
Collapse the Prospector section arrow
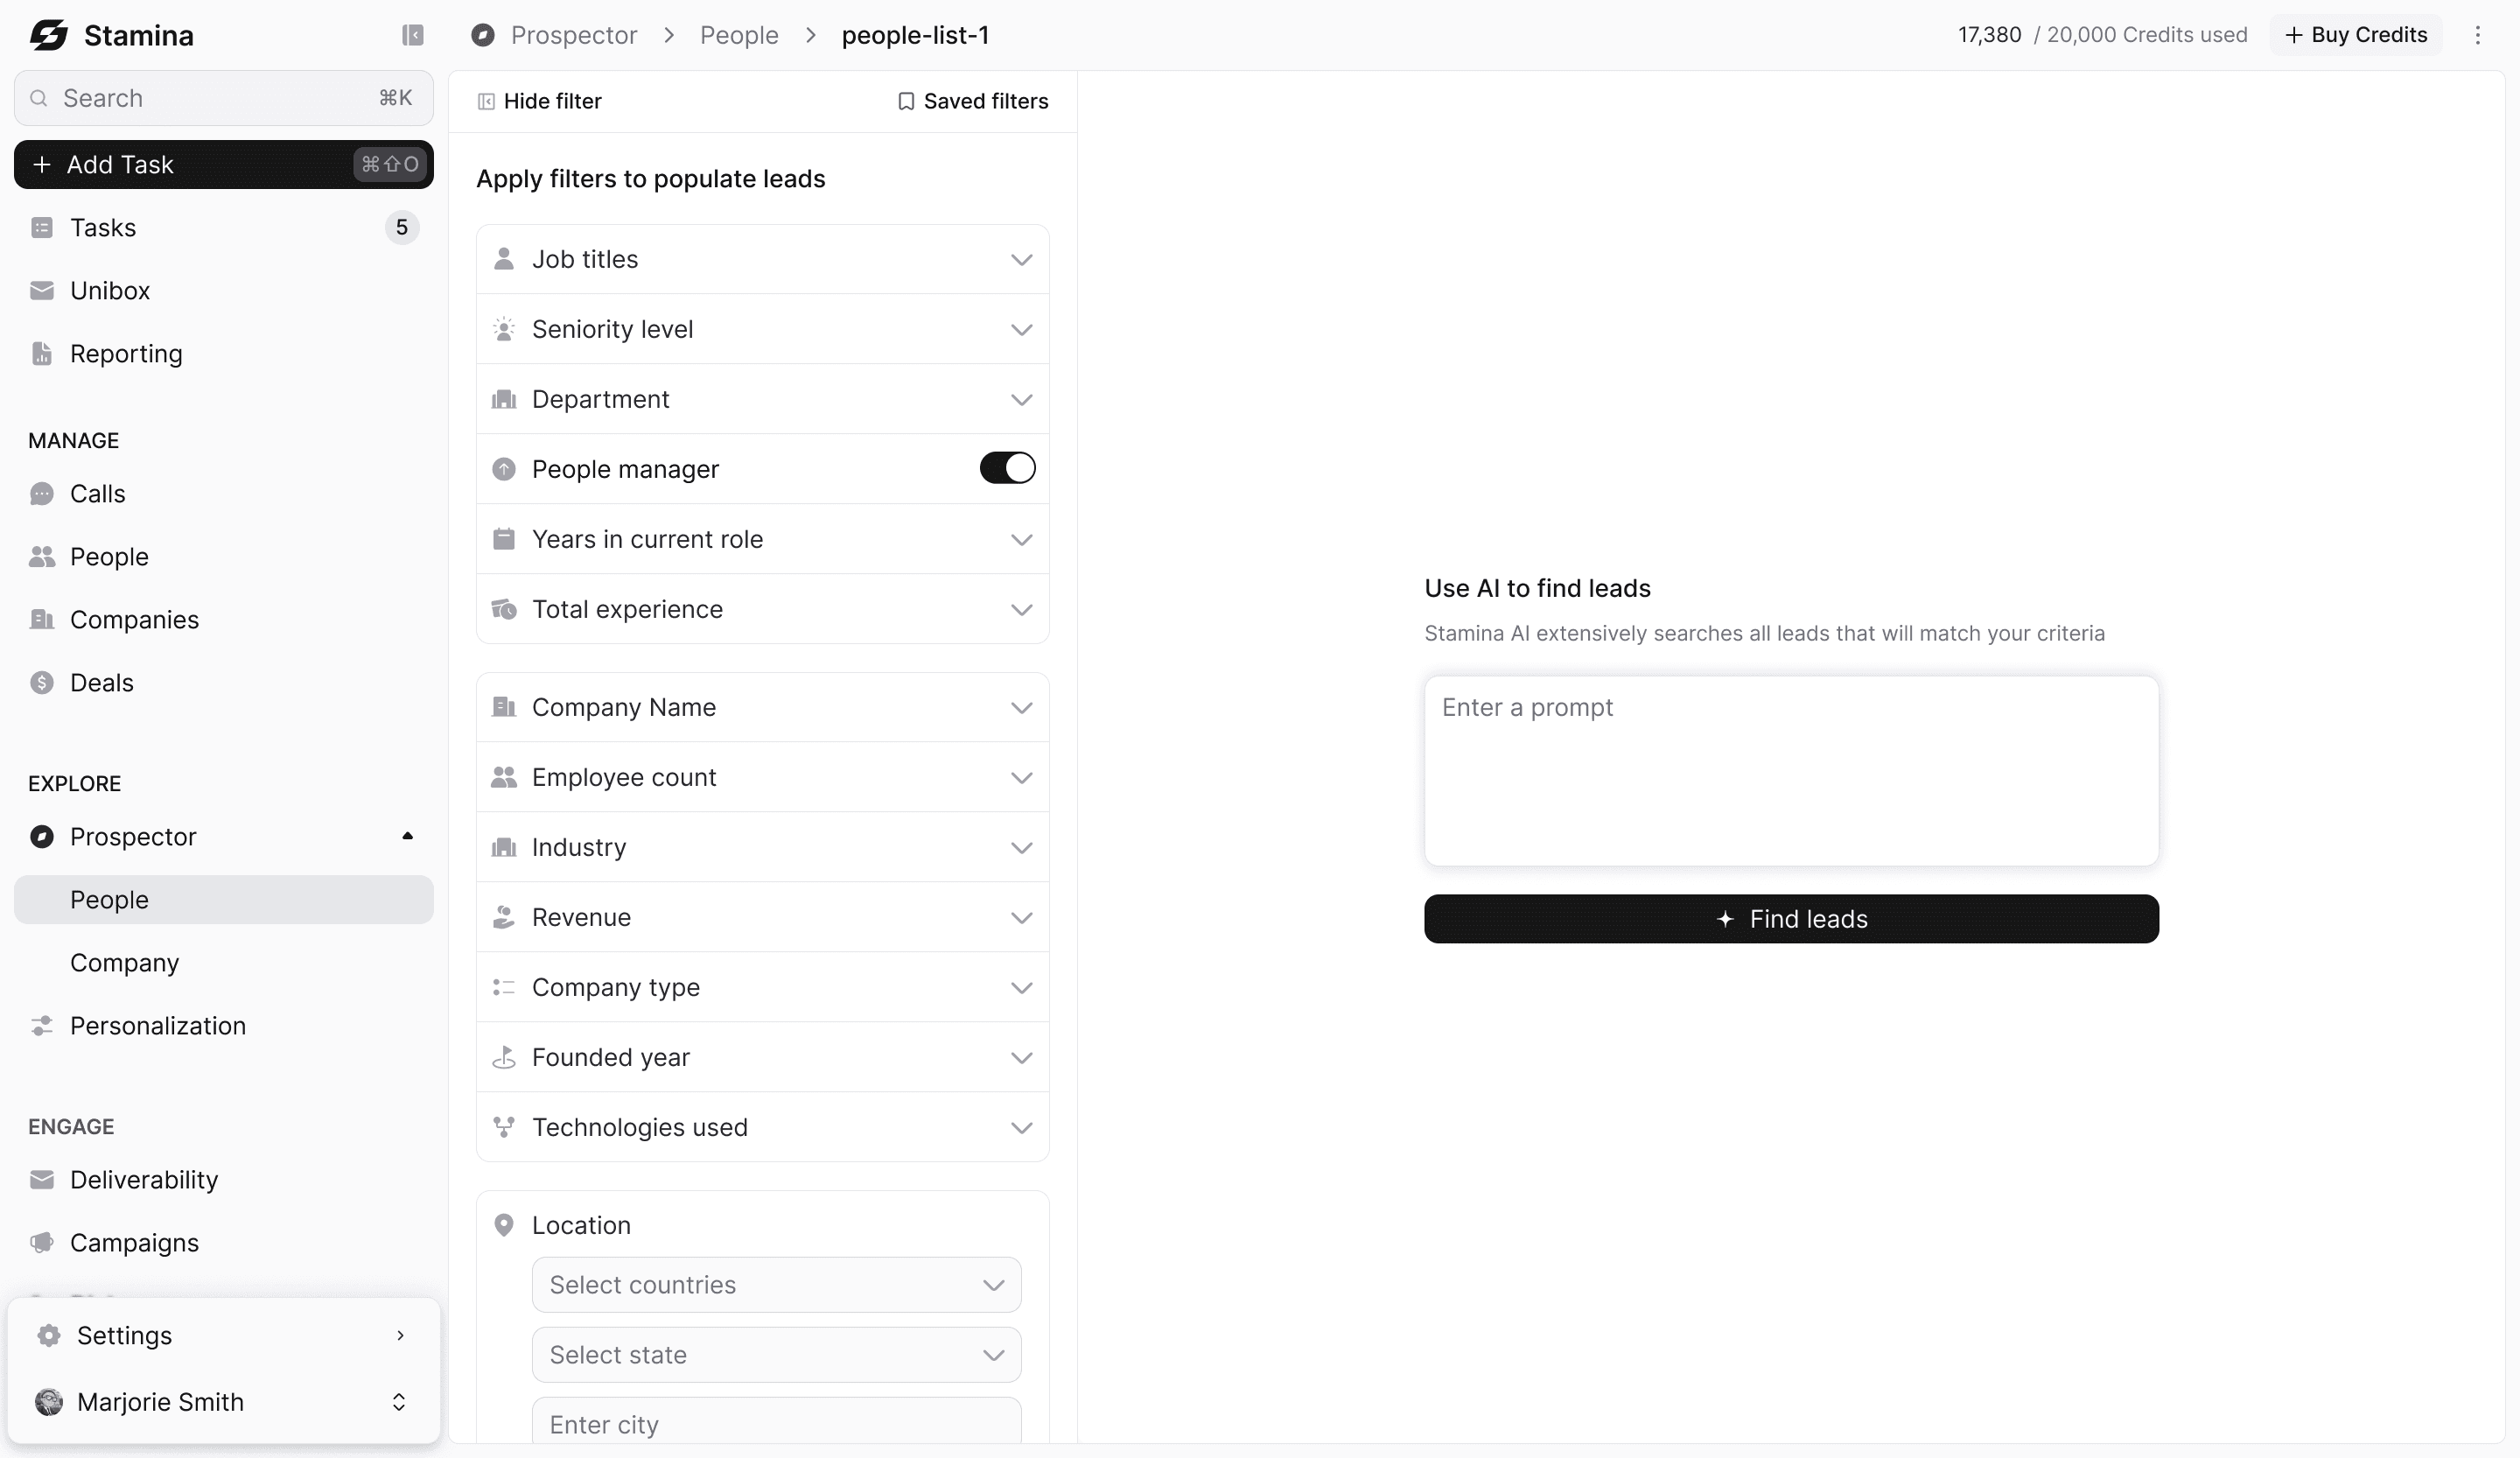coord(407,836)
